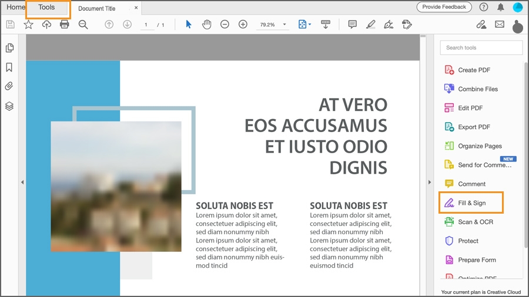
Task: Open the Bookmarks panel icon
Action: 9,67
